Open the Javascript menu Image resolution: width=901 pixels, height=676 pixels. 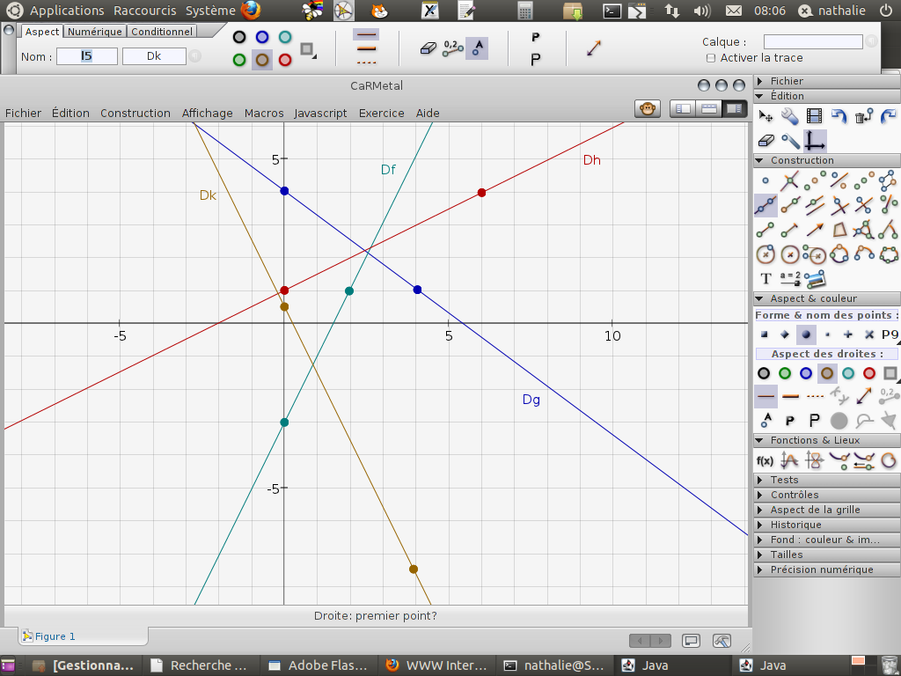click(x=320, y=114)
